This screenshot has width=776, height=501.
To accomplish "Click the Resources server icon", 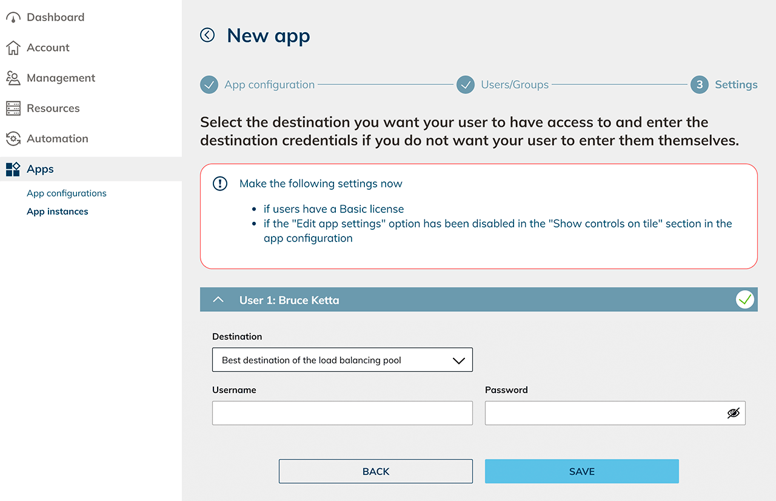I will coord(13,109).
